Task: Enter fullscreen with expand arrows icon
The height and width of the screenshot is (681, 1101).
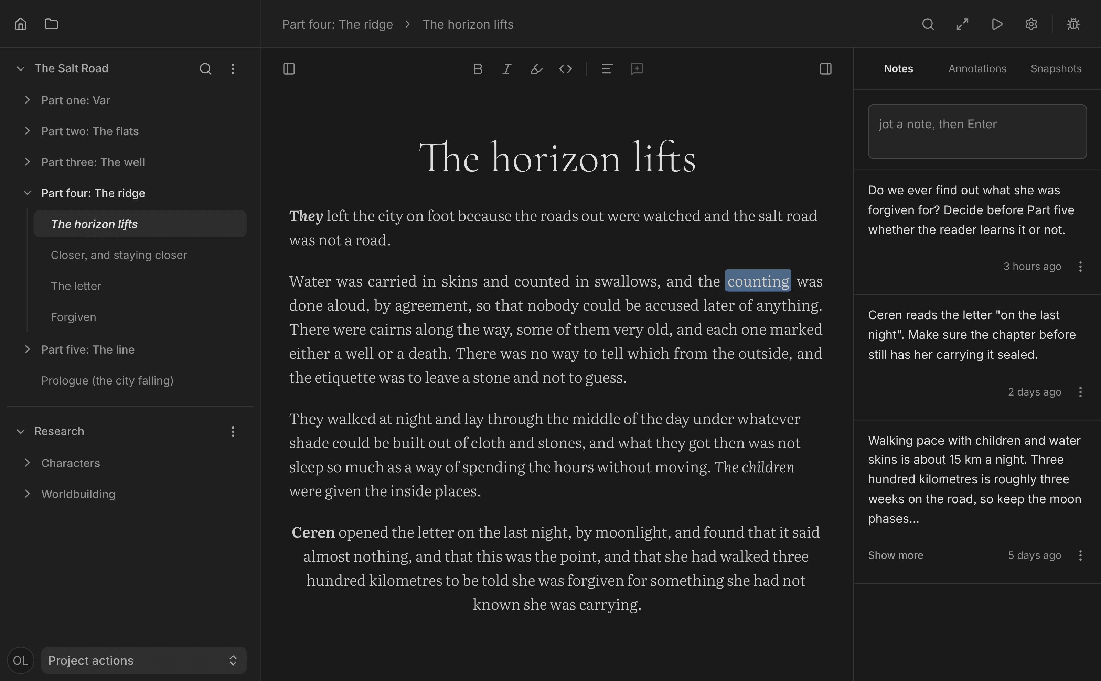Action: pos(962,24)
